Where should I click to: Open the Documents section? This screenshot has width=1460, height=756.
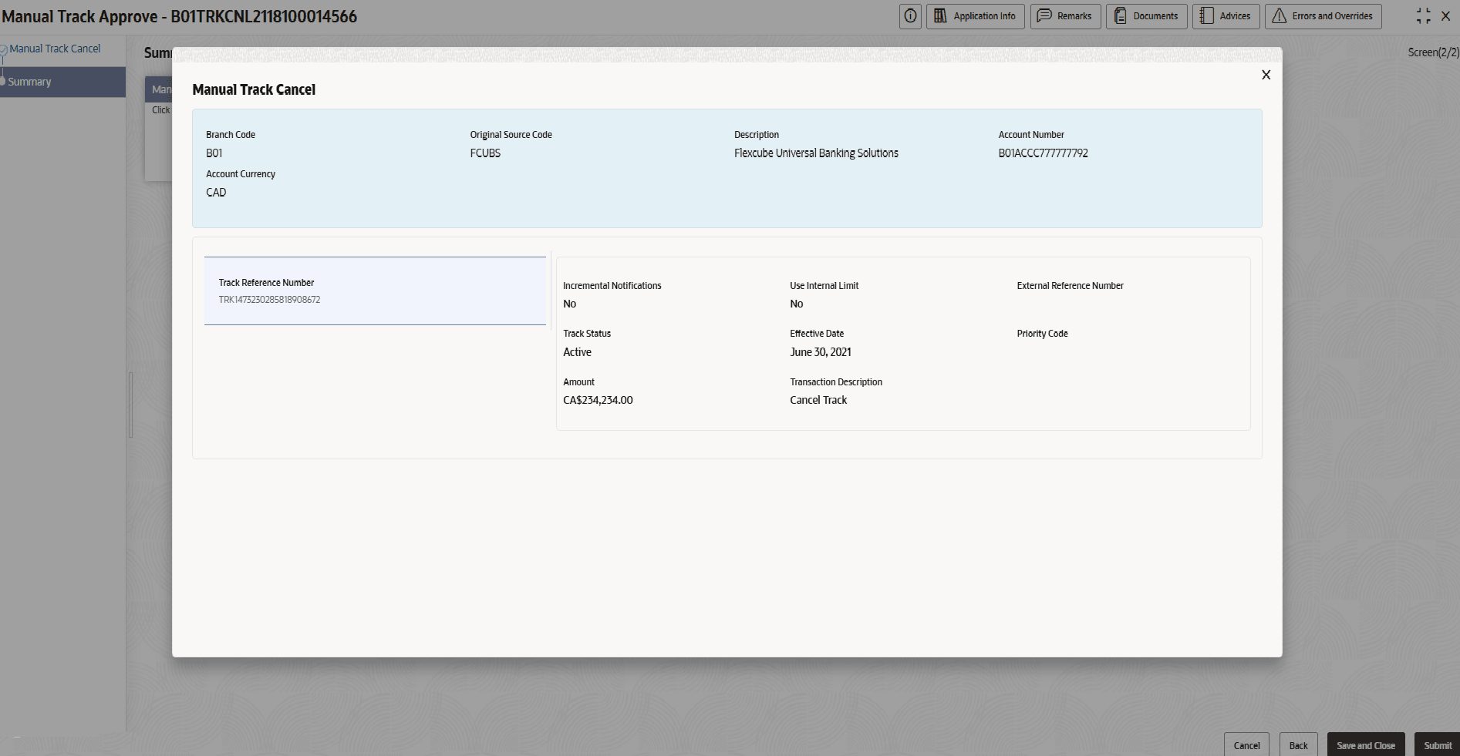pyautogui.click(x=1147, y=16)
